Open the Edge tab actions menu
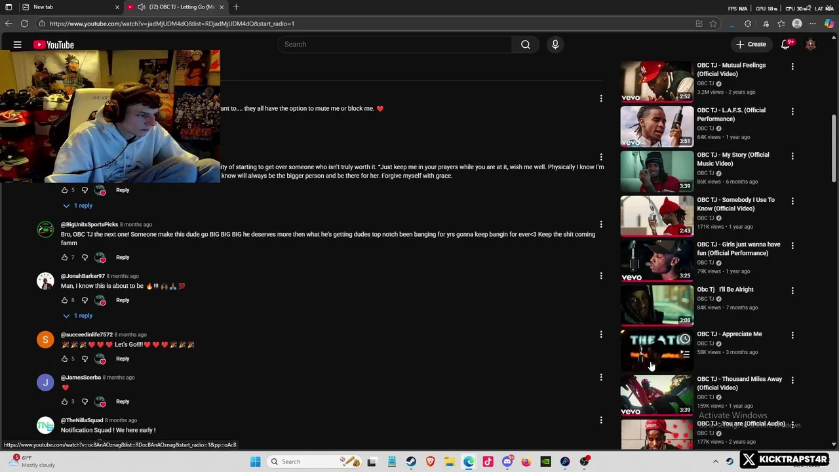 point(9,7)
